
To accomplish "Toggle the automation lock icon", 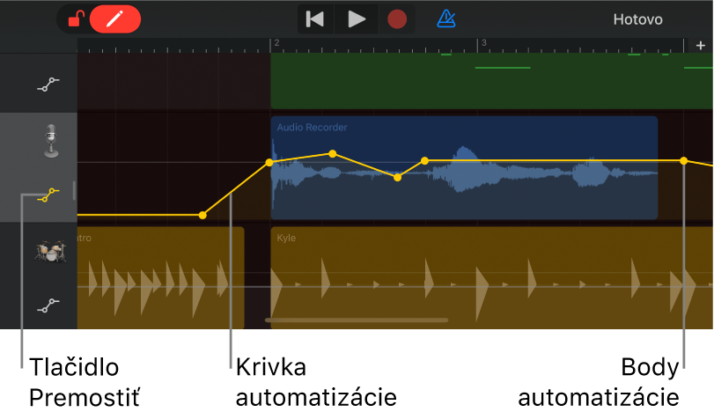I will pyautogui.click(x=77, y=18).
